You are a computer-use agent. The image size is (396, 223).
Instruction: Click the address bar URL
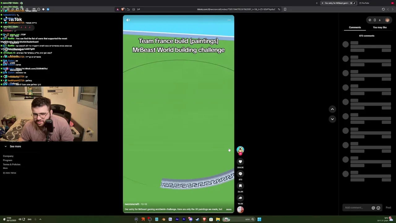[236, 9]
